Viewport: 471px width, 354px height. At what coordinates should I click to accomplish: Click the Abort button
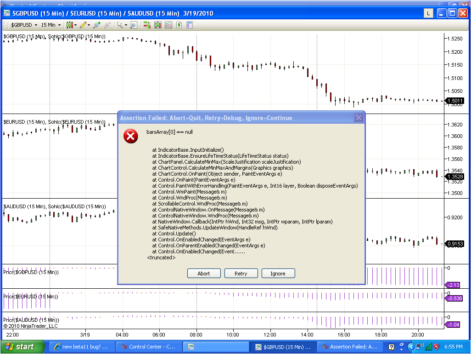[204, 274]
